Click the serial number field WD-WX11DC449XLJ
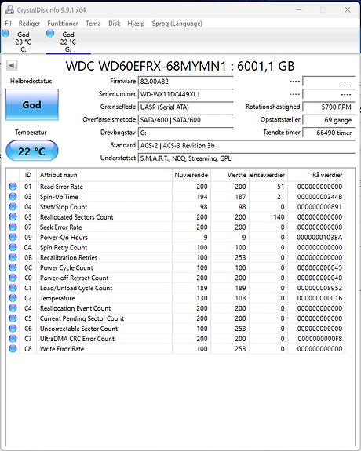 click(x=185, y=94)
